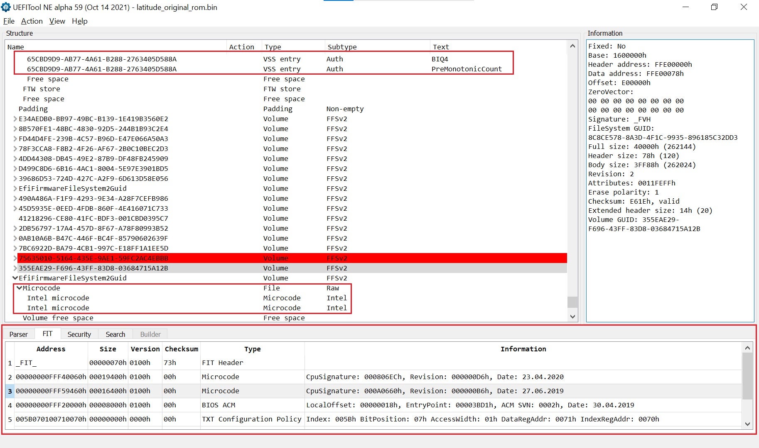Expand the 355EAE29-F696 volume node
Image resolution: width=759 pixels, height=448 pixels.
pos(15,268)
